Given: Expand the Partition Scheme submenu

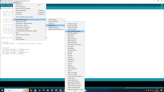Looking at the screenshot, I should tap(29, 27).
